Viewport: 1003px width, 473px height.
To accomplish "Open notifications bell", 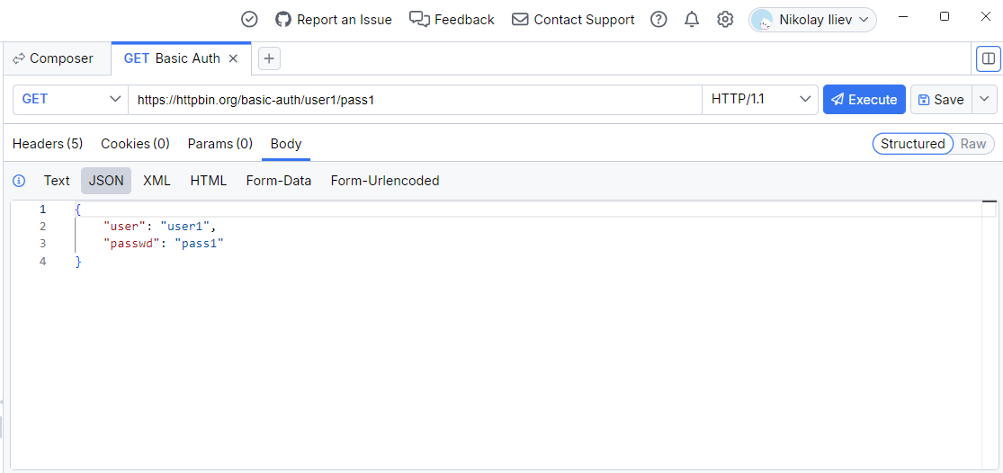I will [692, 20].
